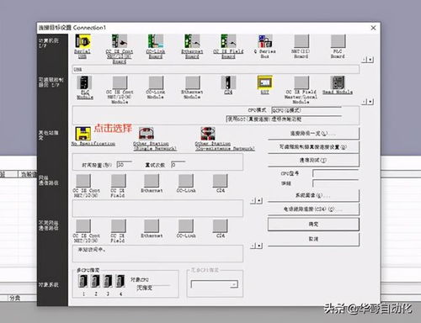Select the highlighted GOT icon

pyautogui.click(x=264, y=82)
